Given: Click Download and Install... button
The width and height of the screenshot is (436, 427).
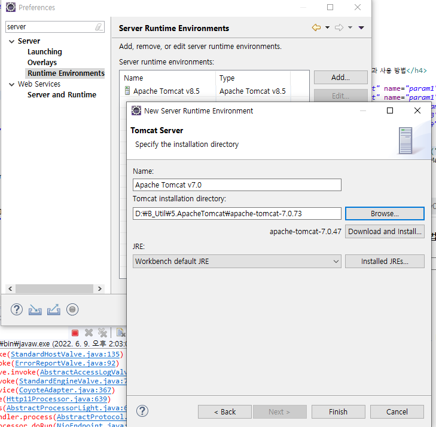Looking at the screenshot, I should pyautogui.click(x=385, y=232).
